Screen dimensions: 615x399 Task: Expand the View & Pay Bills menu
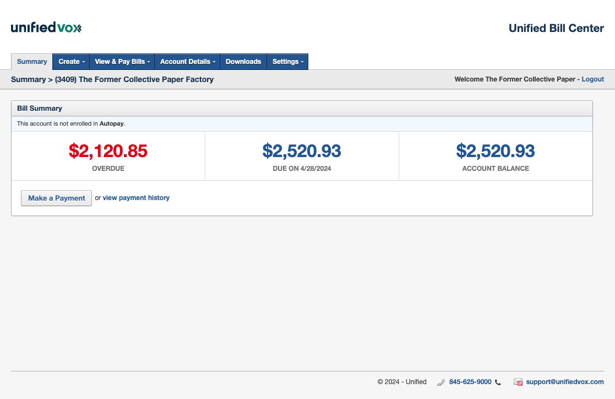coord(122,62)
